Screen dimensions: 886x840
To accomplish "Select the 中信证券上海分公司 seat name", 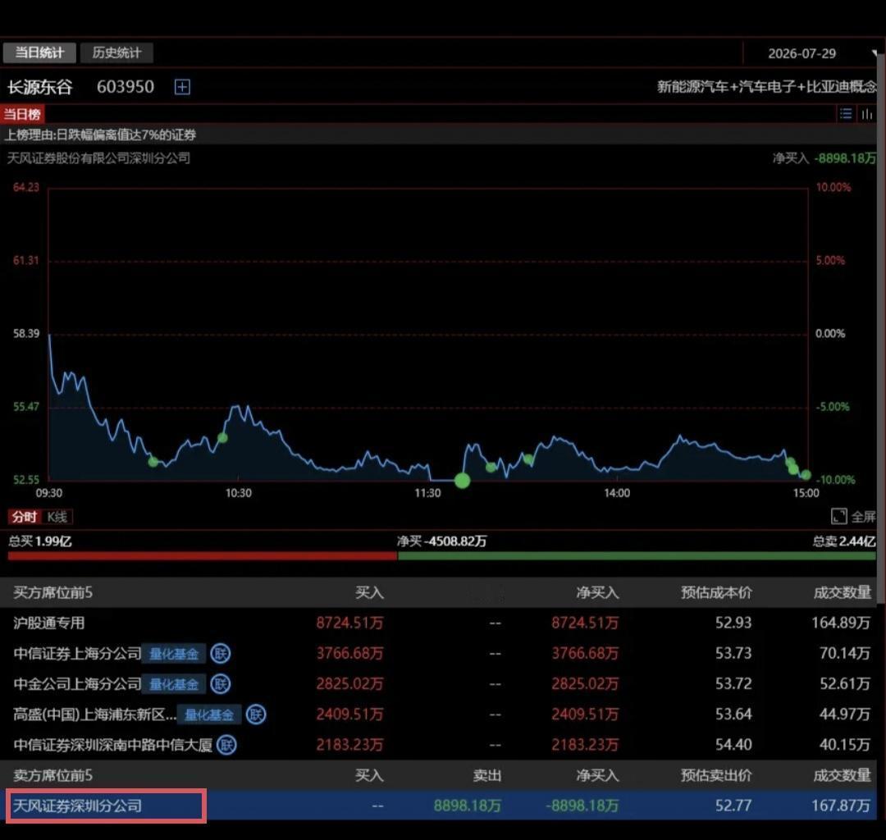I will coord(77,654).
